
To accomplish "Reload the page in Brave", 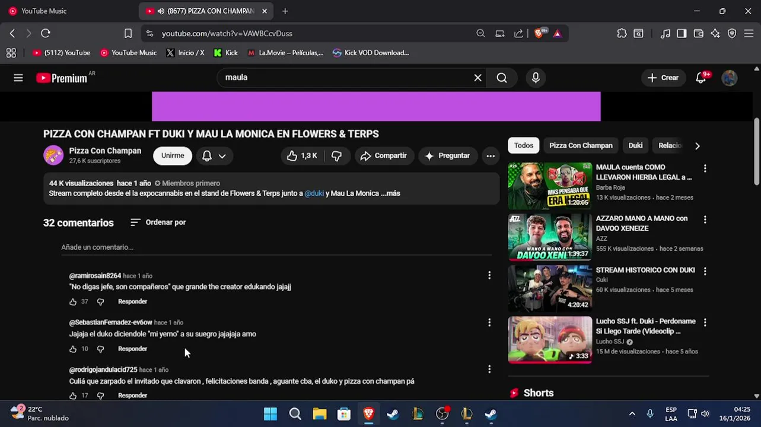I will coord(46,33).
